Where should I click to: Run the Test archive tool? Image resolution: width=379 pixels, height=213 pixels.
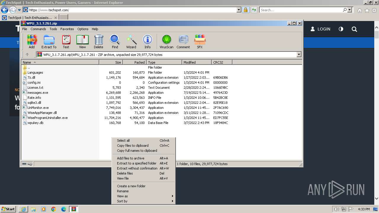pos(66,41)
